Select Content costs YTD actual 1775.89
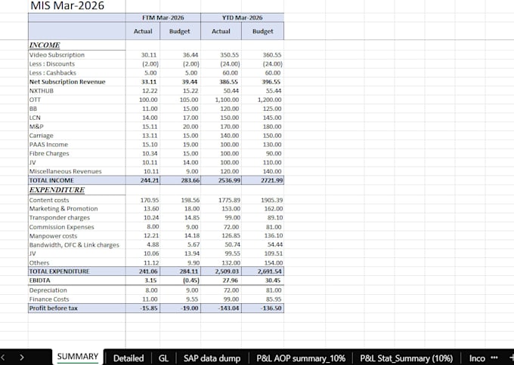This screenshot has width=514, height=365. pos(229,200)
